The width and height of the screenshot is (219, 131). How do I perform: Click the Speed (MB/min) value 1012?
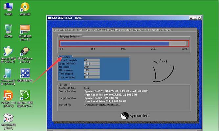point(92,64)
